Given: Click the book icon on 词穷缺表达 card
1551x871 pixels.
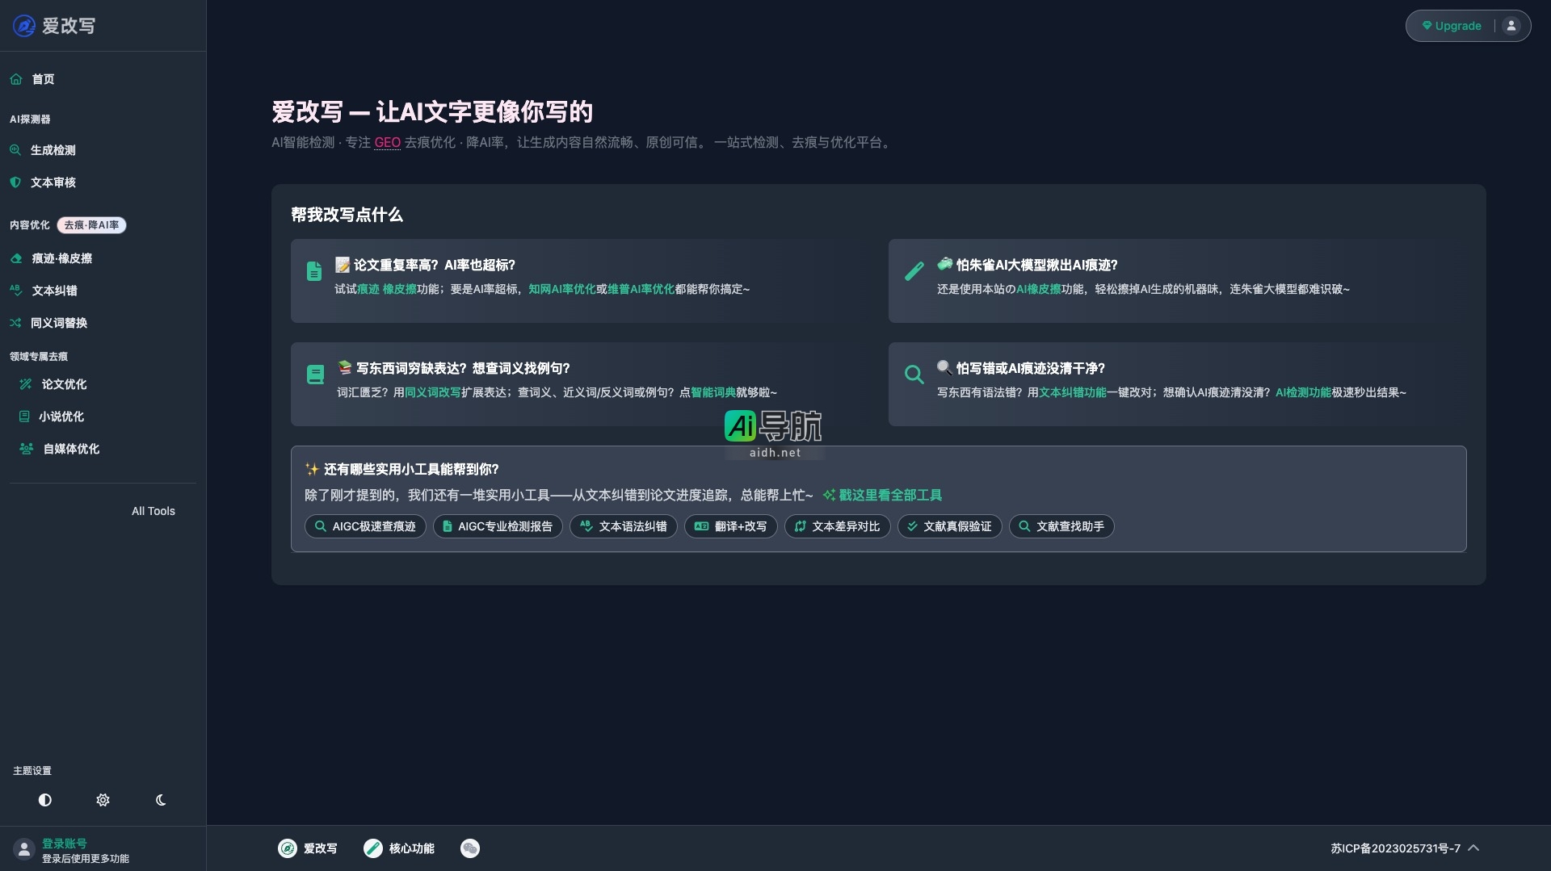Looking at the screenshot, I should point(315,375).
